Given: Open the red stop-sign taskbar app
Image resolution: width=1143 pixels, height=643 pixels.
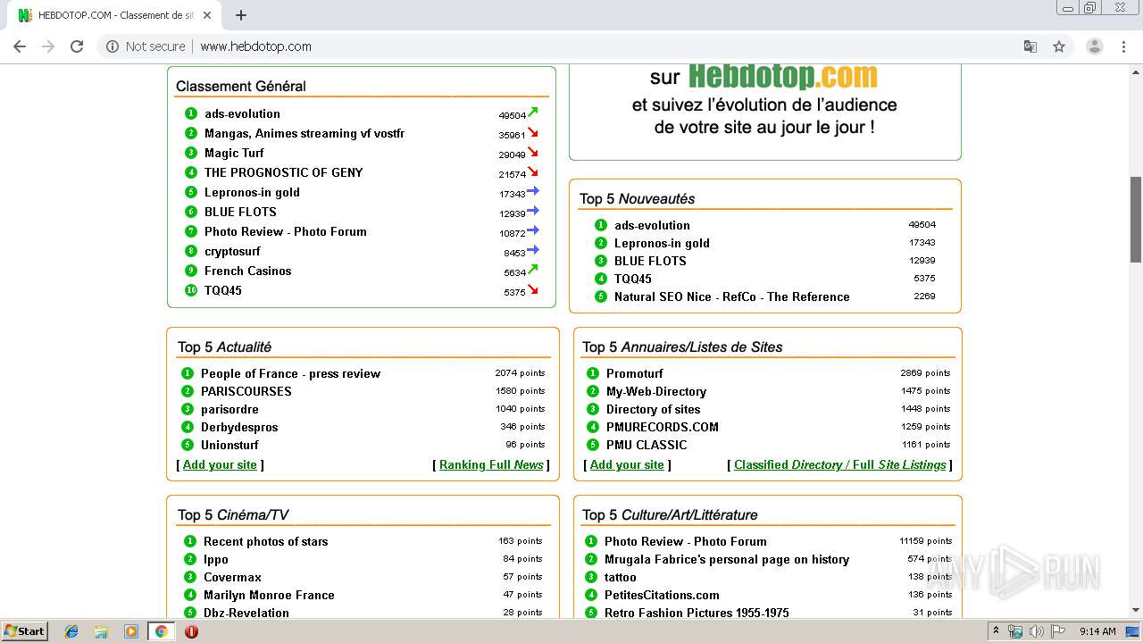Looking at the screenshot, I should (x=191, y=631).
